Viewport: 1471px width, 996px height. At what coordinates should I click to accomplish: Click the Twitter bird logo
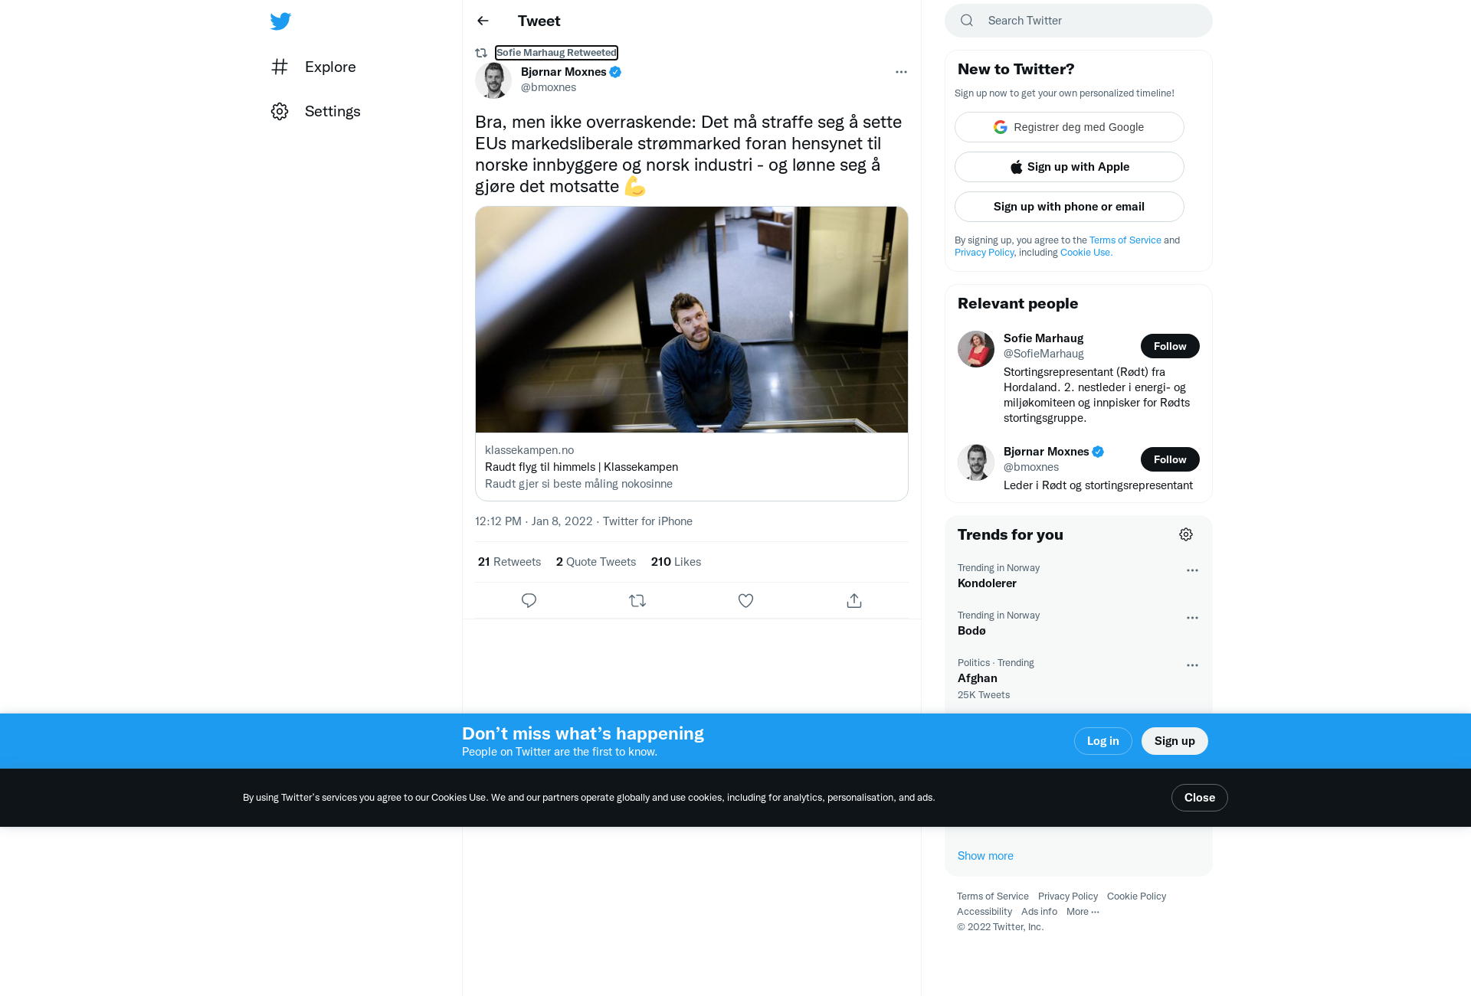pyautogui.click(x=280, y=21)
